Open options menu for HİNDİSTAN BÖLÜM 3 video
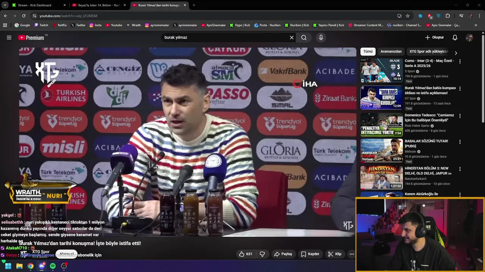The height and width of the screenshot is (272, 485). click(460, 169)
